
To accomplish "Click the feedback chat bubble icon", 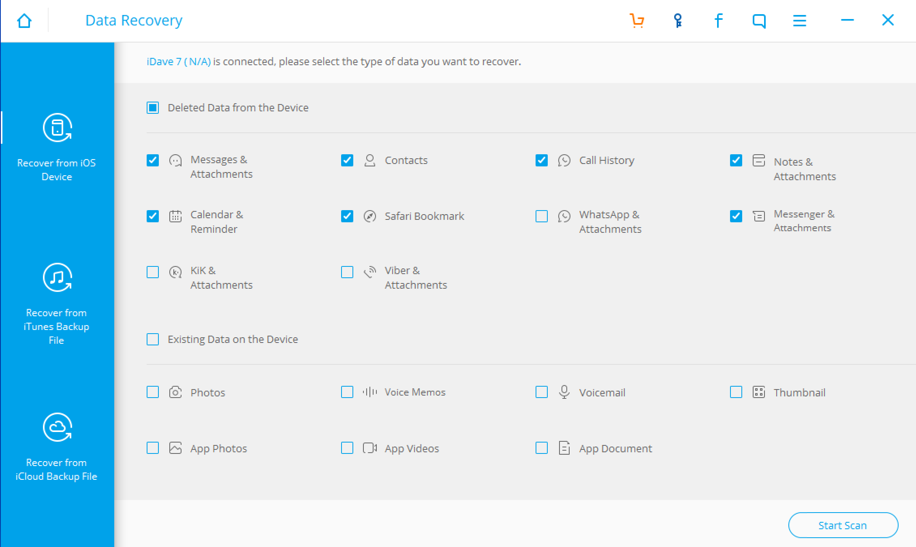I will click(x=759, y=20).
